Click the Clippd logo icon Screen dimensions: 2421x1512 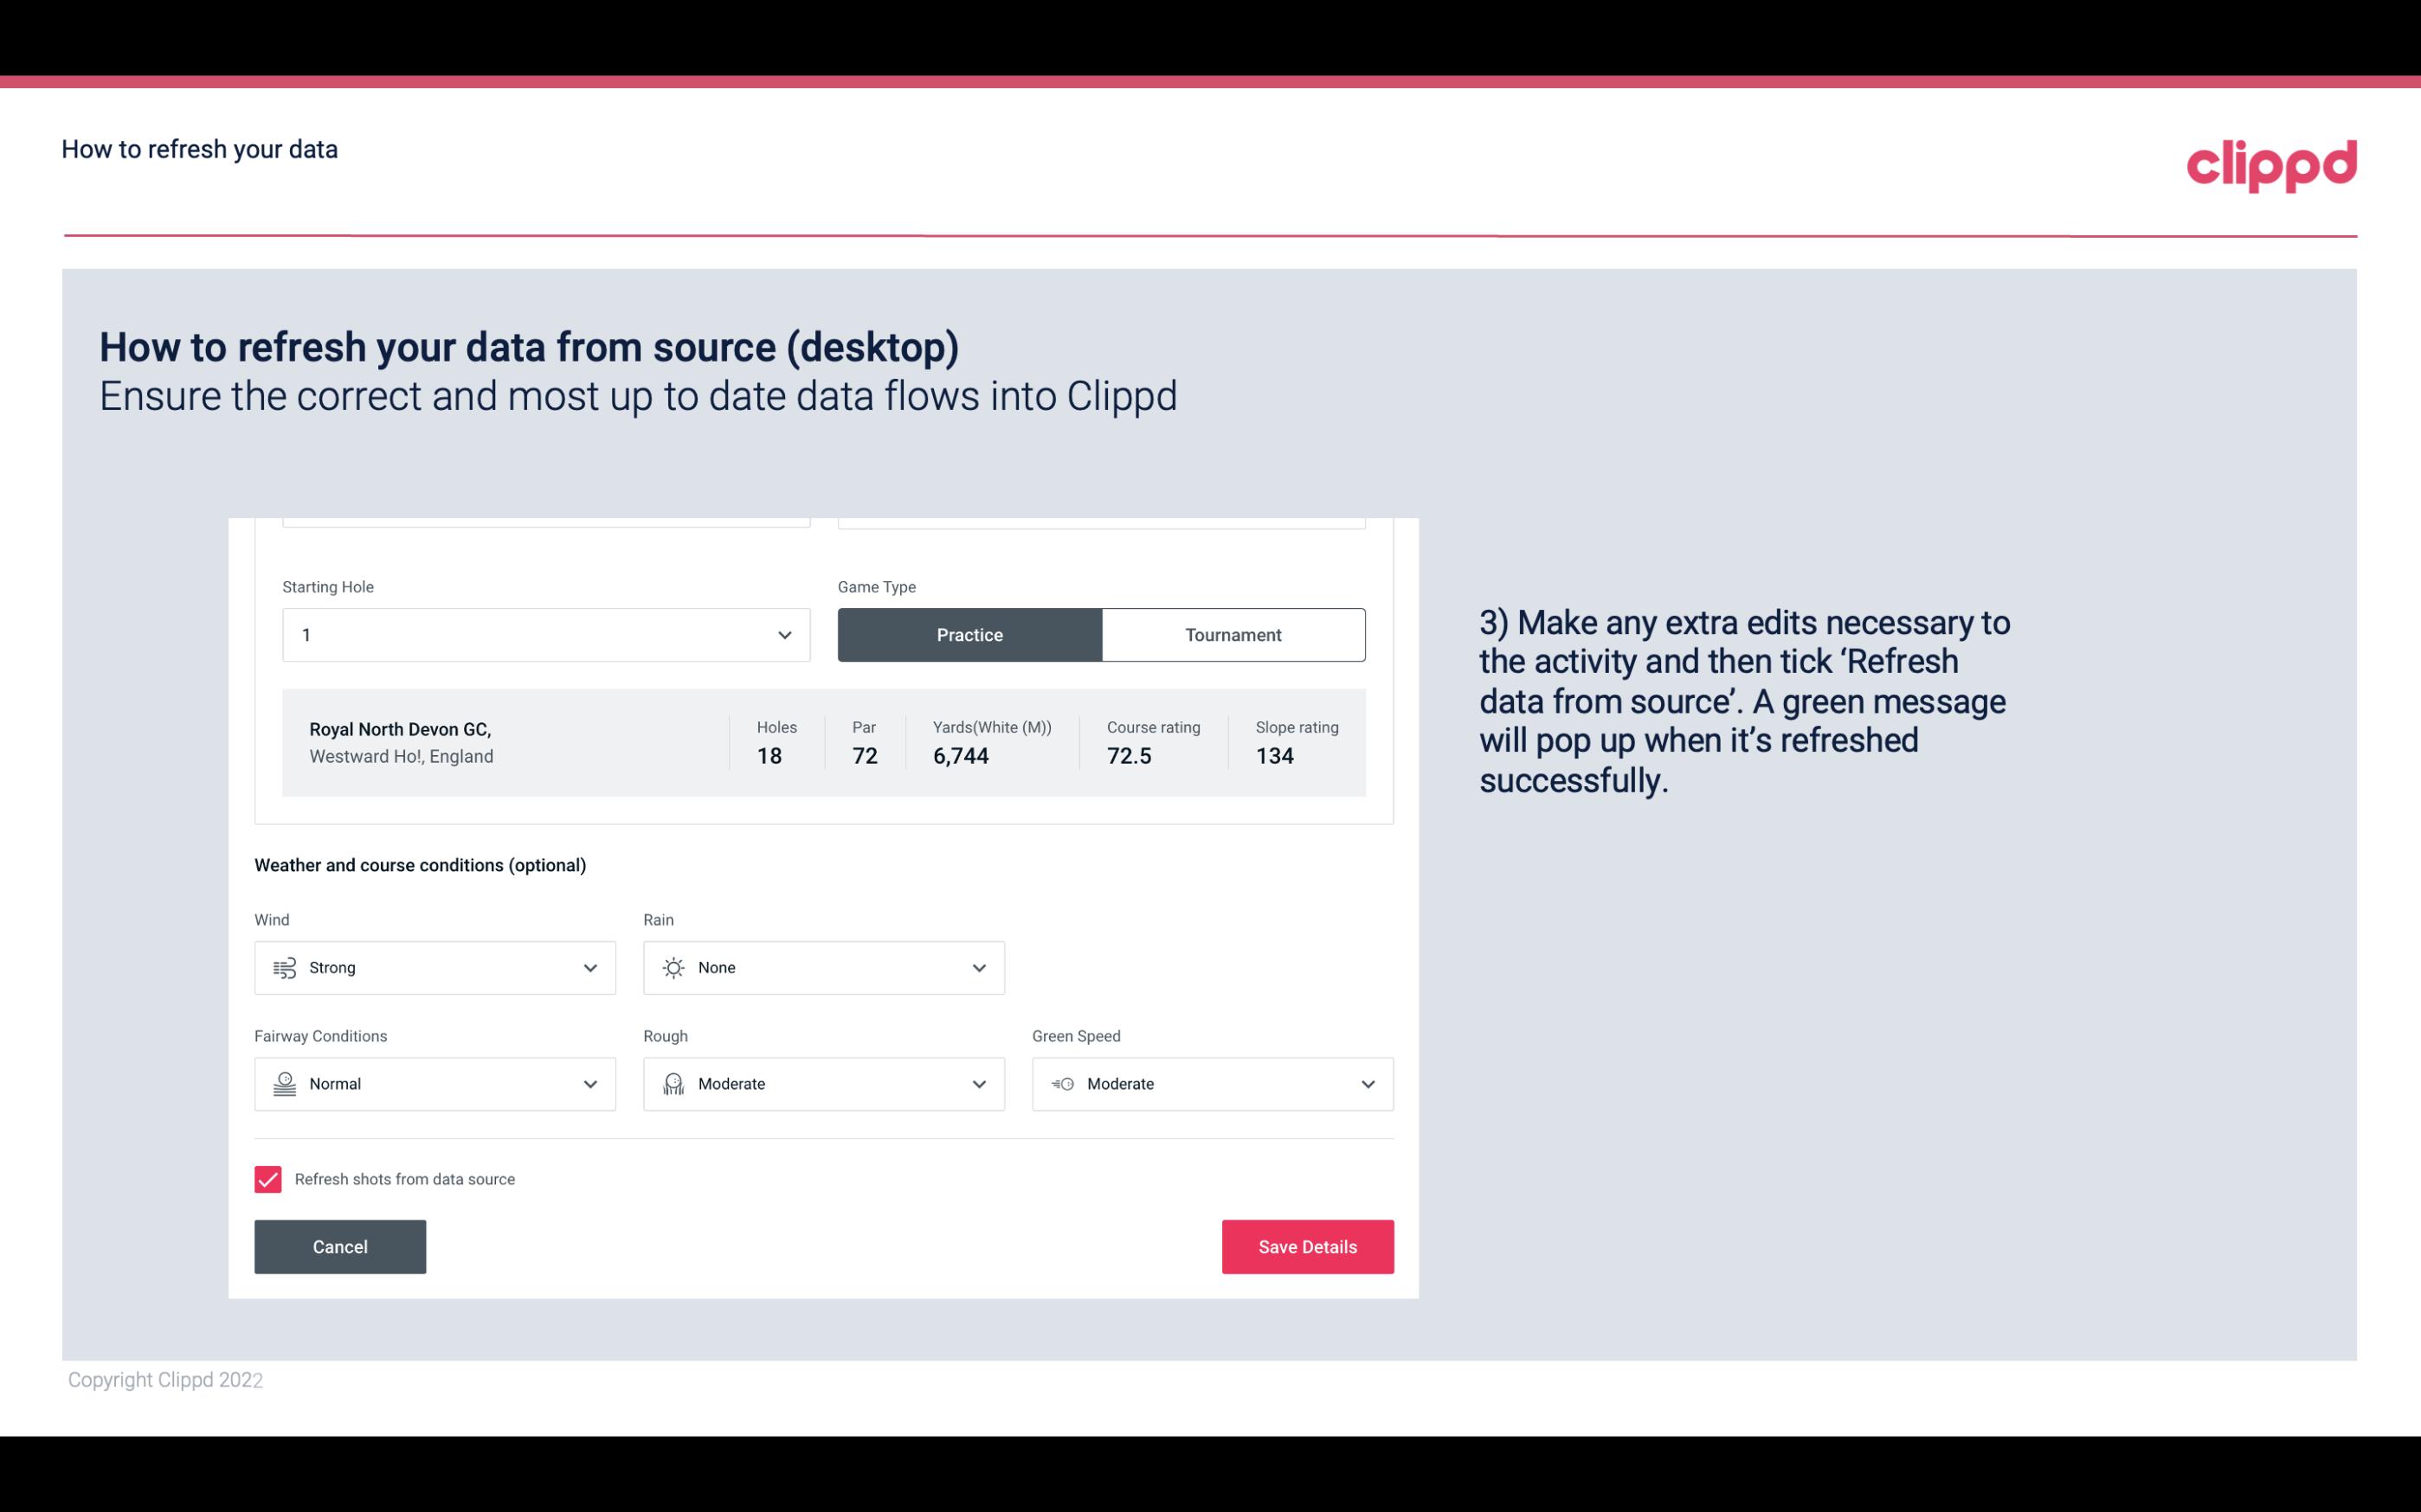coord(2271,162)
